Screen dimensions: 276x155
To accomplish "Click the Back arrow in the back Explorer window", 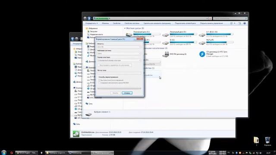I will (72, 39).
